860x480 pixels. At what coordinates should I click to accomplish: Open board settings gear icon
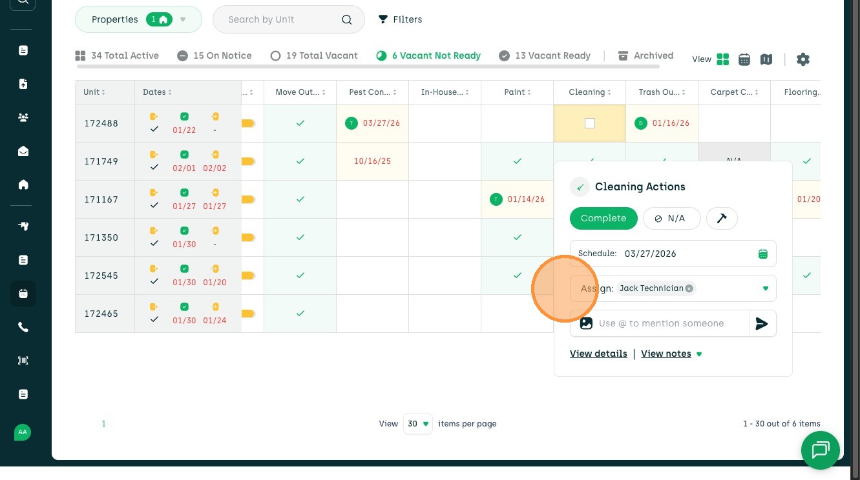click(803, 59)
